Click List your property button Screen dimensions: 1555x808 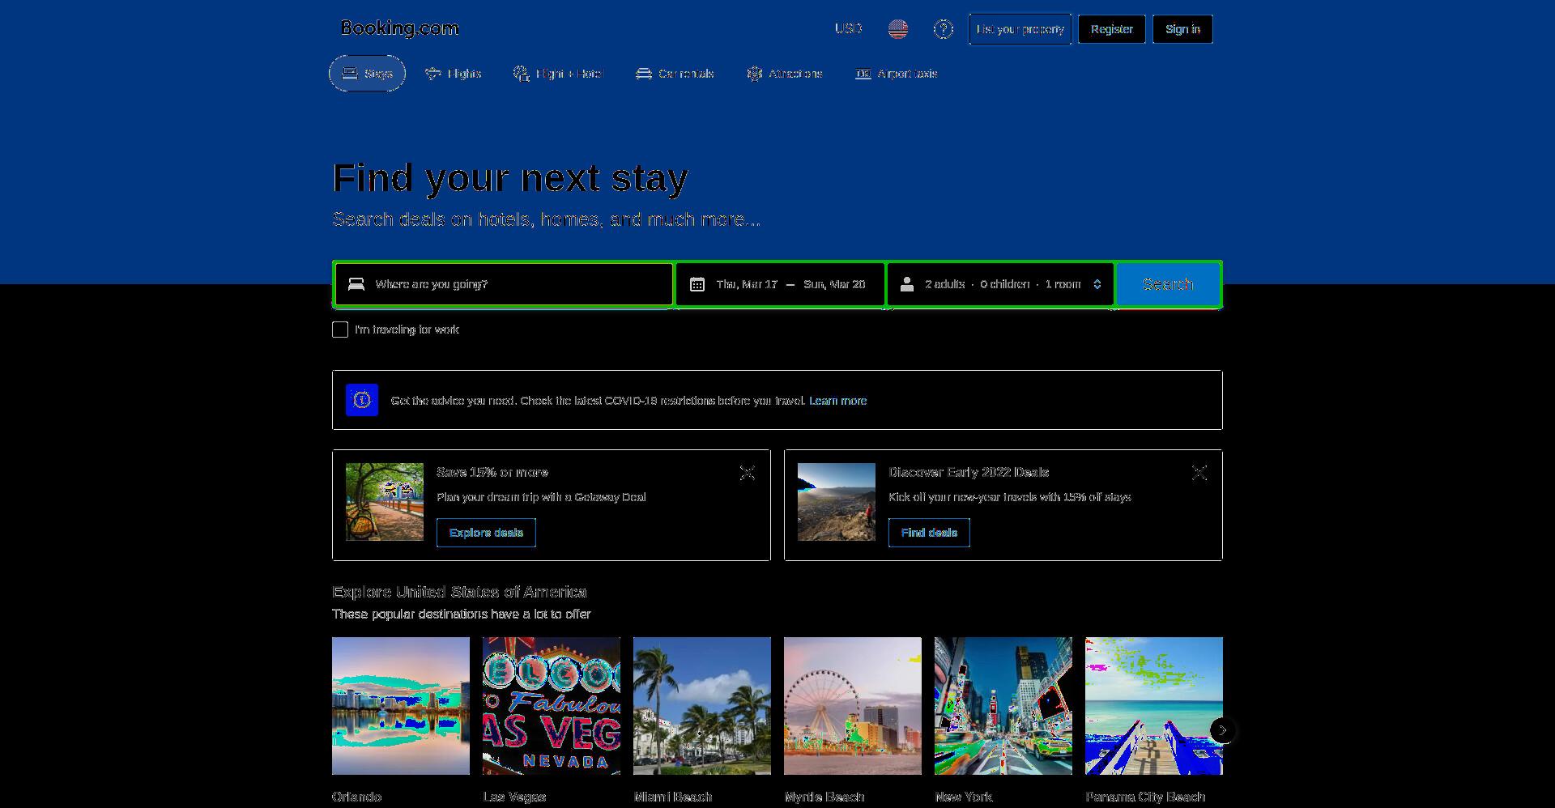click(x=1020, y=29)
